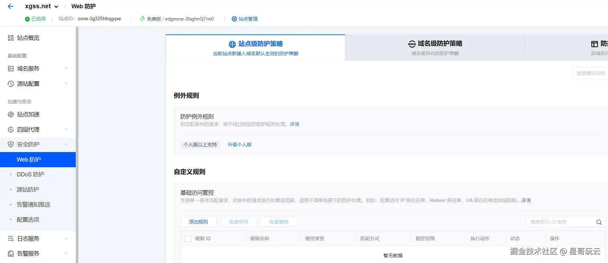Image resolution: width=608 pixels, height=263 pixels.
Task: Open 源站防护 submenu item
Action: [x=28, y=190]
